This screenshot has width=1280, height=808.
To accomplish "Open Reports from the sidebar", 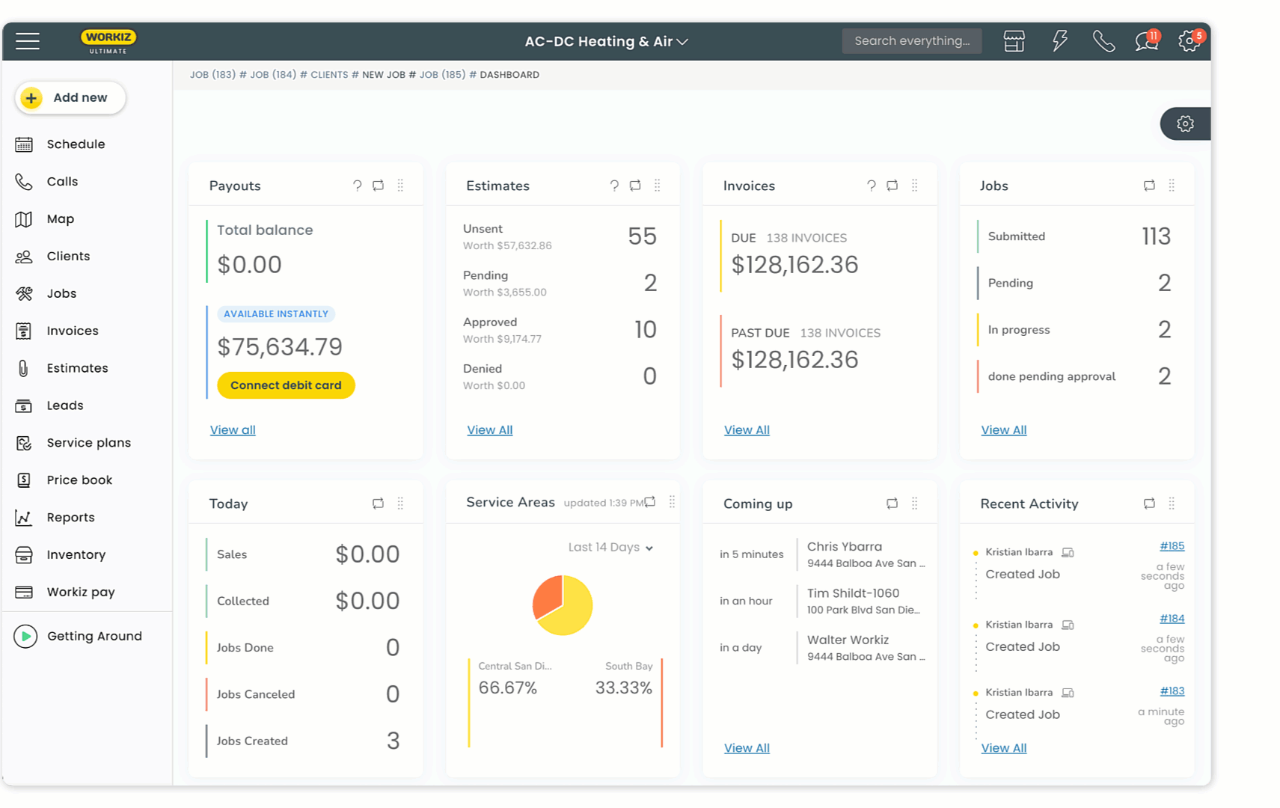I will (70, 517).
